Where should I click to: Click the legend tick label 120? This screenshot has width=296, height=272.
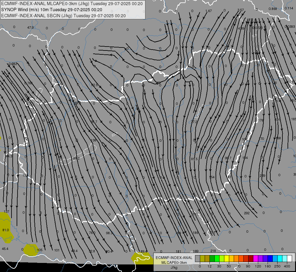(258, 266)
